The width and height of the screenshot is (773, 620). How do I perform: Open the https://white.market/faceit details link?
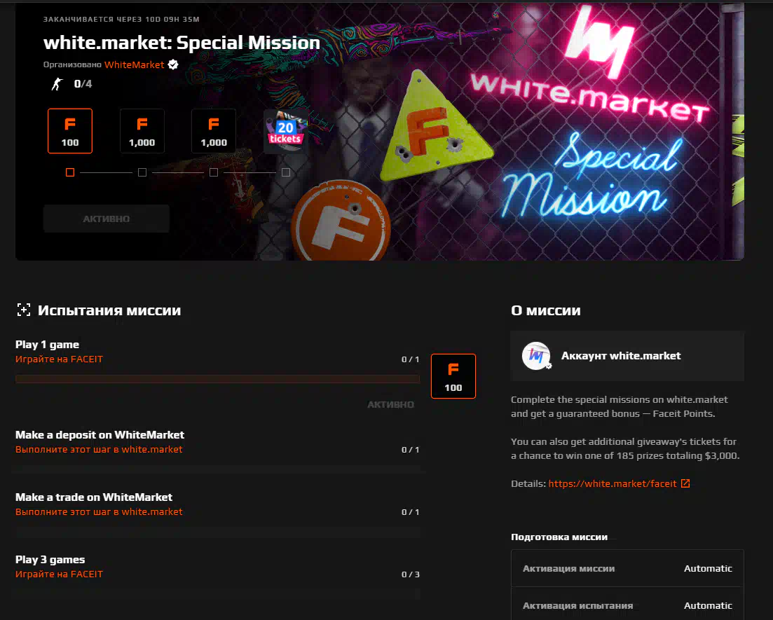point(613,483)
